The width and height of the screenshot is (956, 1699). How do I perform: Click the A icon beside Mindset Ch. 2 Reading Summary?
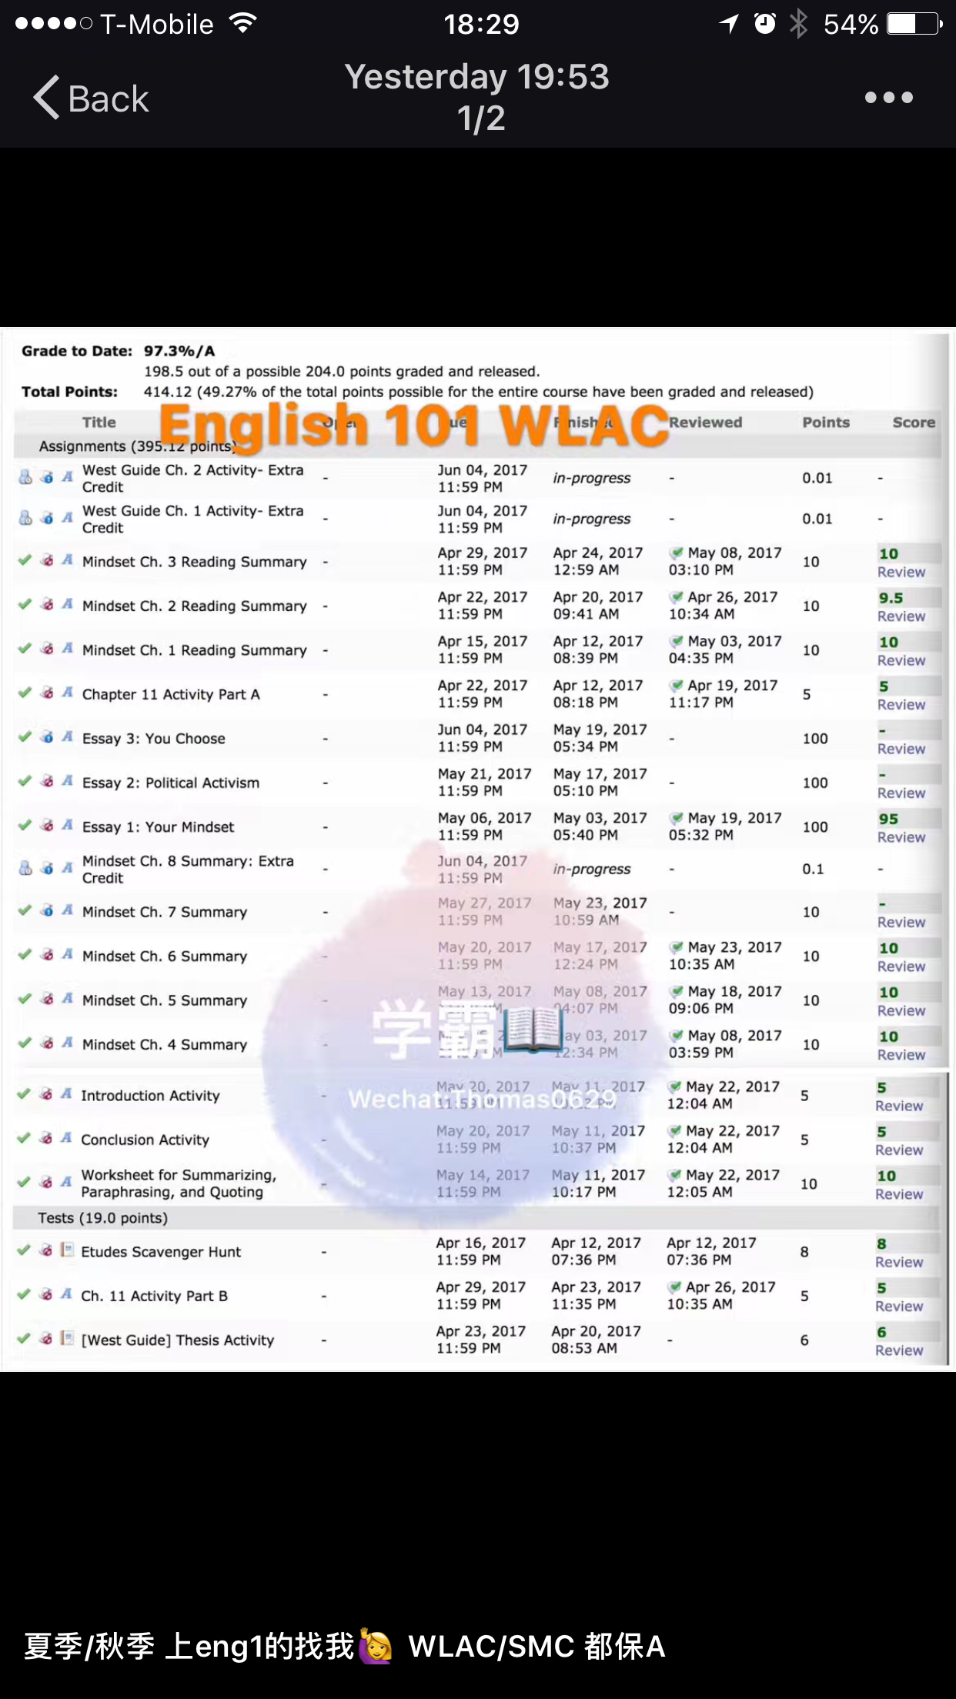click(68, 604)
